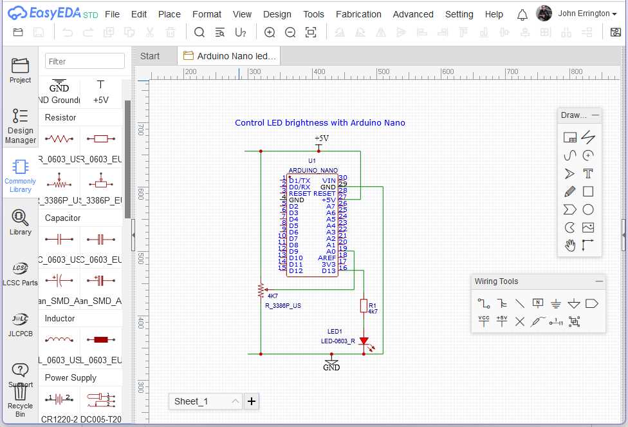Collapse the left panel with arrow handle
Viewport: 628px width, 427px height.
point(133,235)
